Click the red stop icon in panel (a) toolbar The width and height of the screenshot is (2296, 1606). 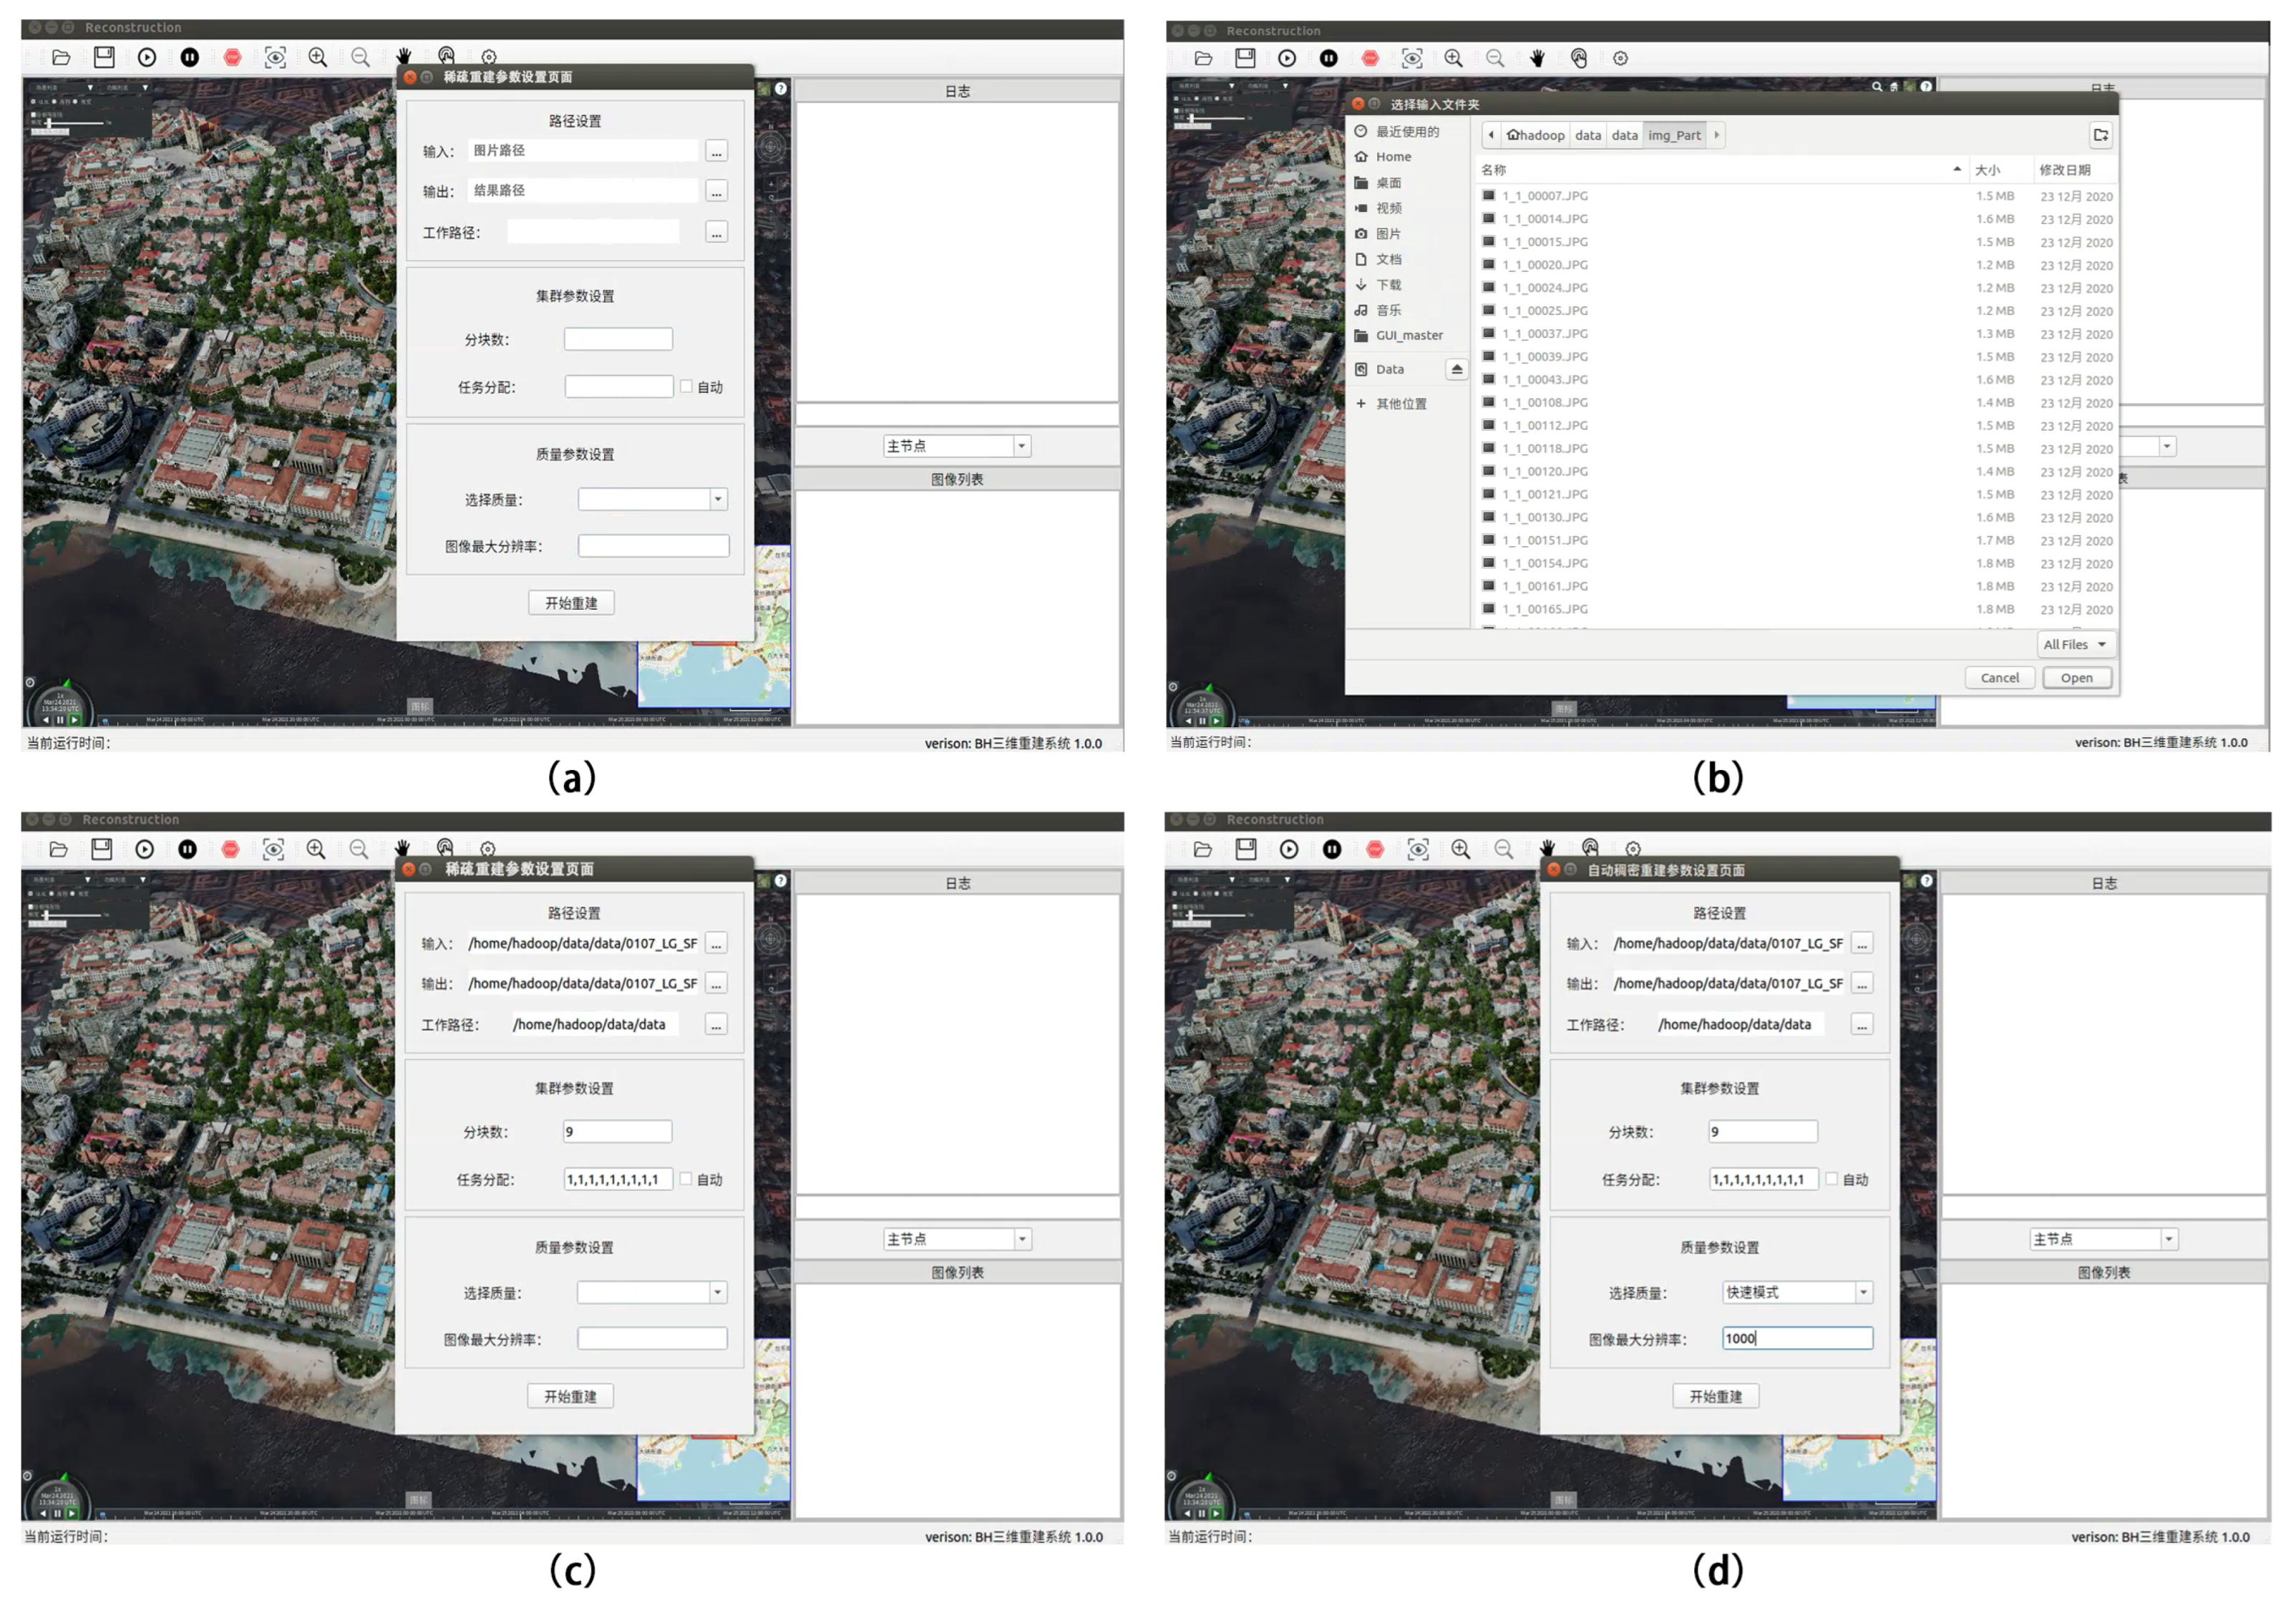pos(232,57)
